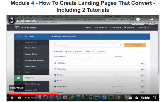
Task: Open the BACKPACK menu
Action: coord(115,27)
